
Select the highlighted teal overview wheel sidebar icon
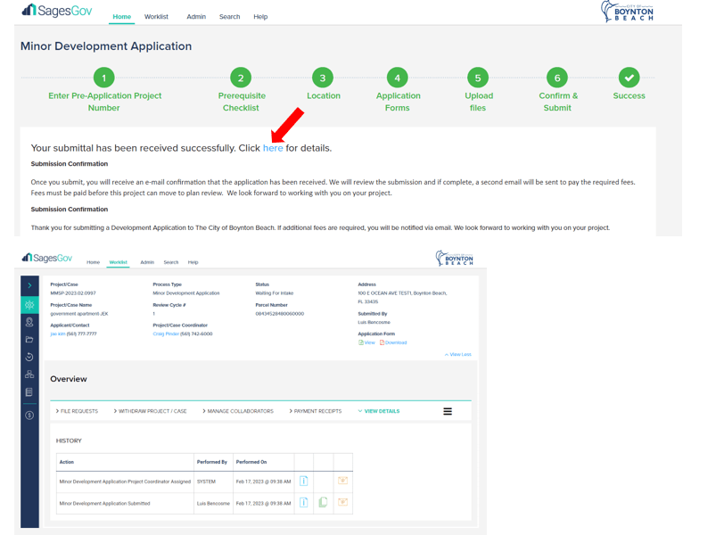pos(29,305)
